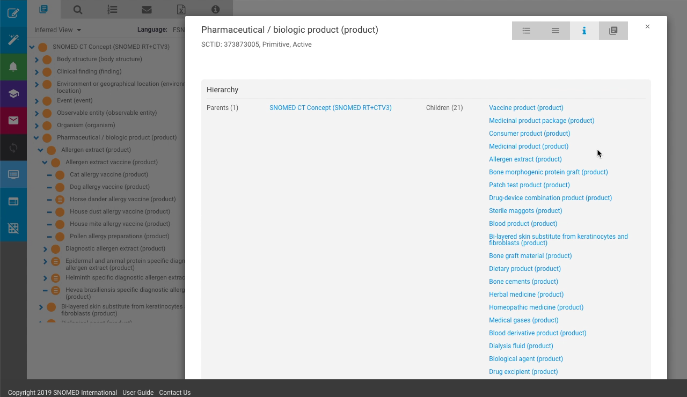Screen dimensions: 687x397
Task: Select the info view in concept dialog
Action: point(584,31)
